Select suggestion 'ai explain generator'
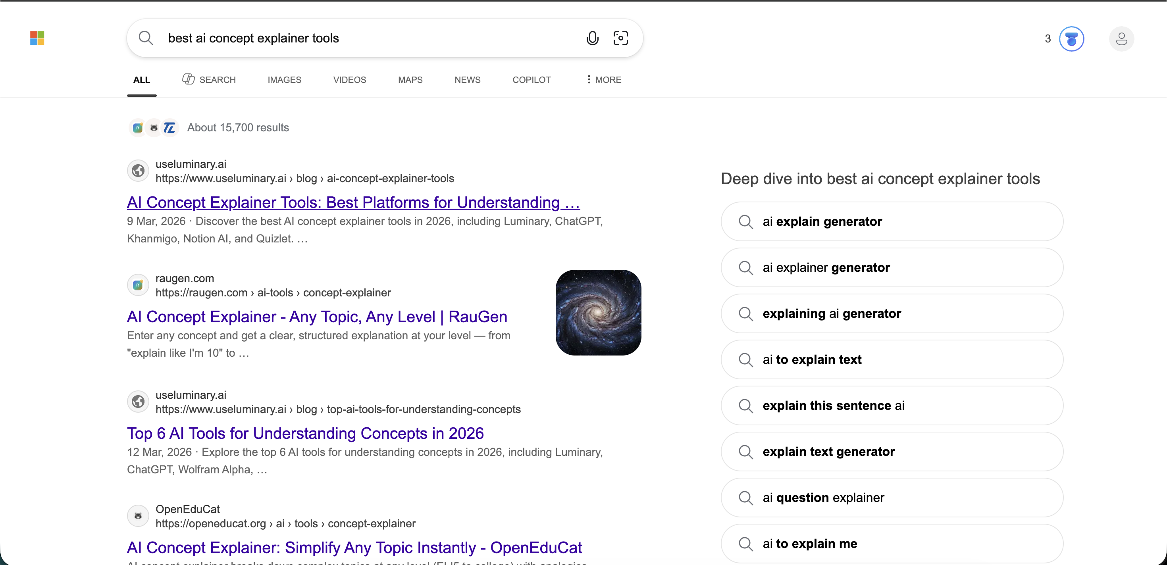Viewport: 1167px width, 565px height. point(892,221)
